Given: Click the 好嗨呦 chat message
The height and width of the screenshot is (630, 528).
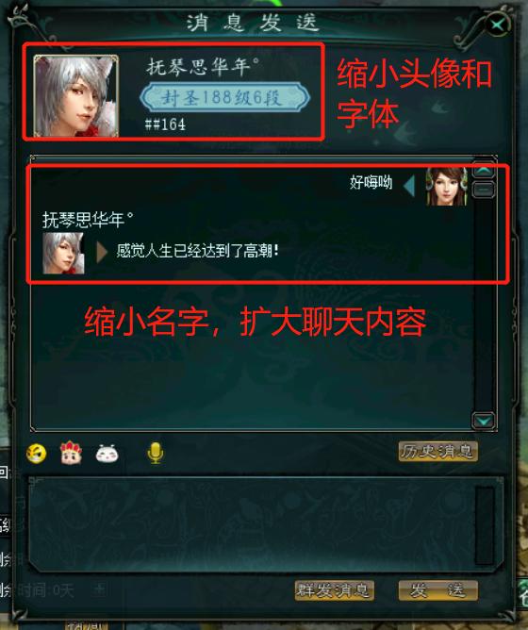Looking at the screenshot, I should [371, 182].
